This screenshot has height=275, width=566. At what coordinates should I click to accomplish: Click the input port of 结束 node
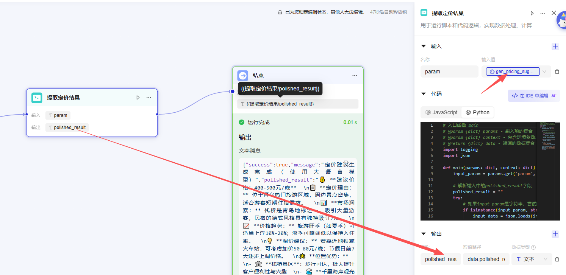(233, 91)
